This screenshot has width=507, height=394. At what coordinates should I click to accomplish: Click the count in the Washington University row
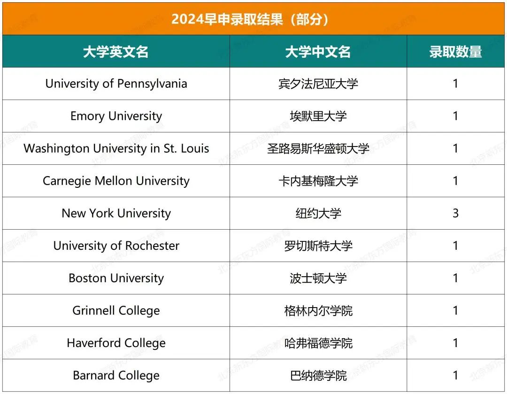pos(455,148)
